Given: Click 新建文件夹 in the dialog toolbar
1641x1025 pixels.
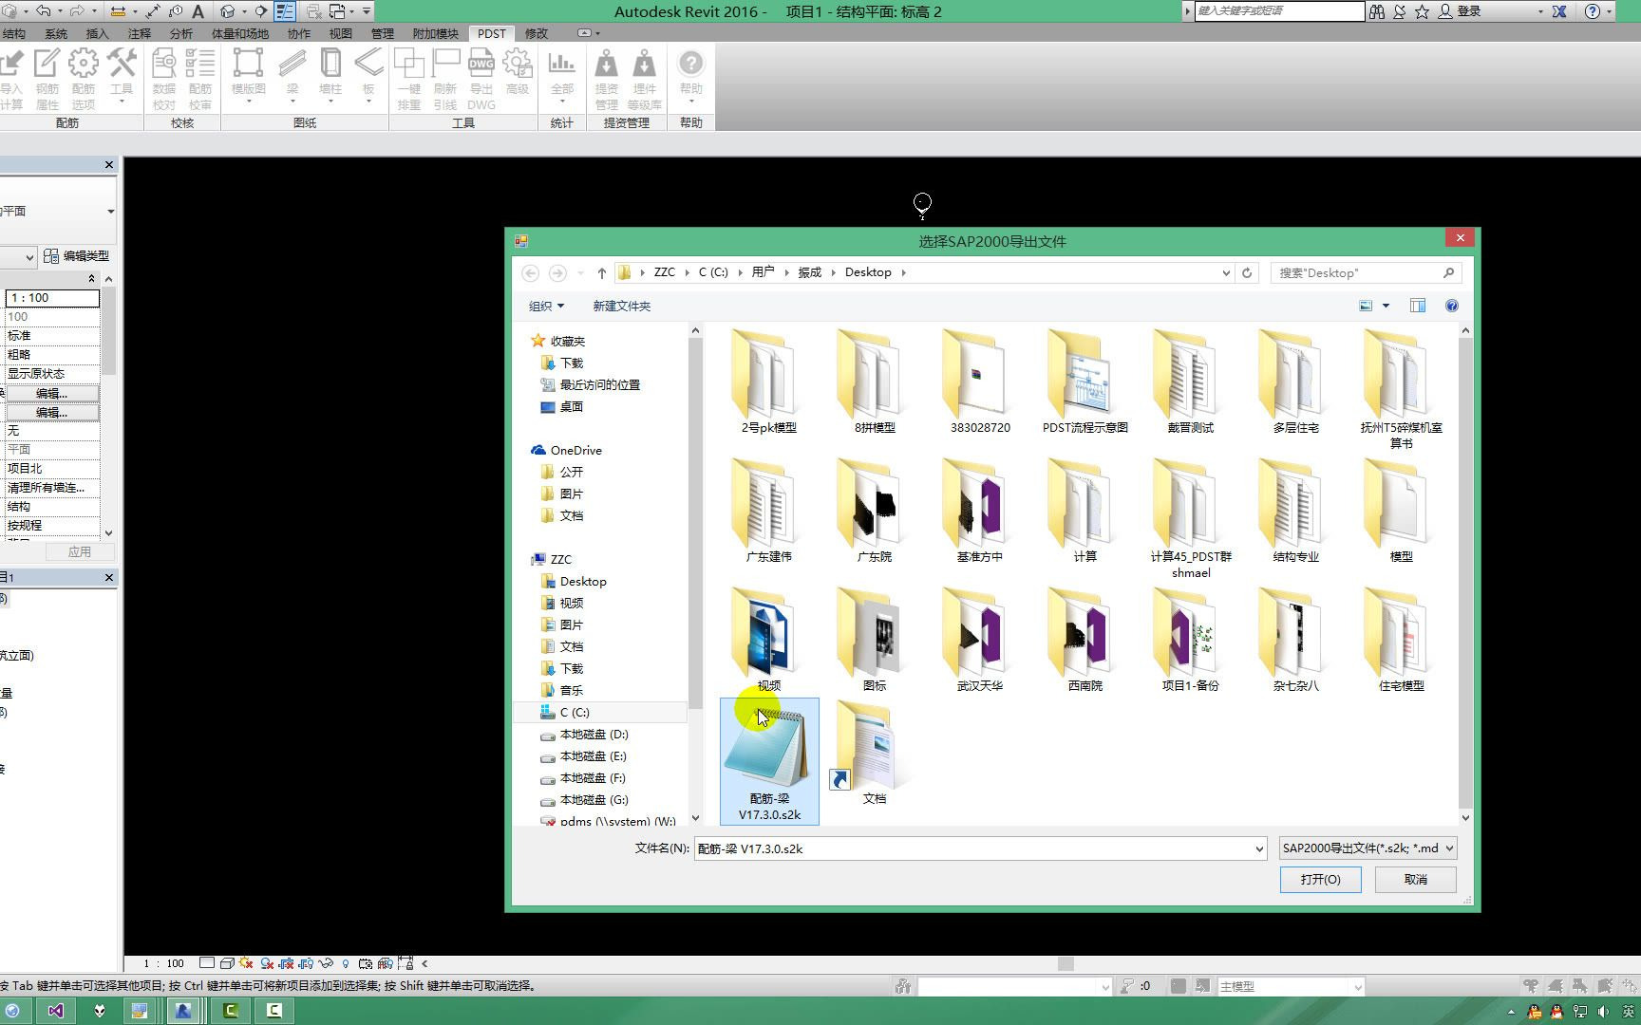Looking at the screenshot, I should tap(622, 306).
